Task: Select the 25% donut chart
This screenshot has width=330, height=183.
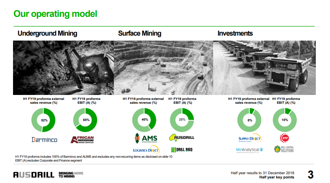Action: click(182, 120)
